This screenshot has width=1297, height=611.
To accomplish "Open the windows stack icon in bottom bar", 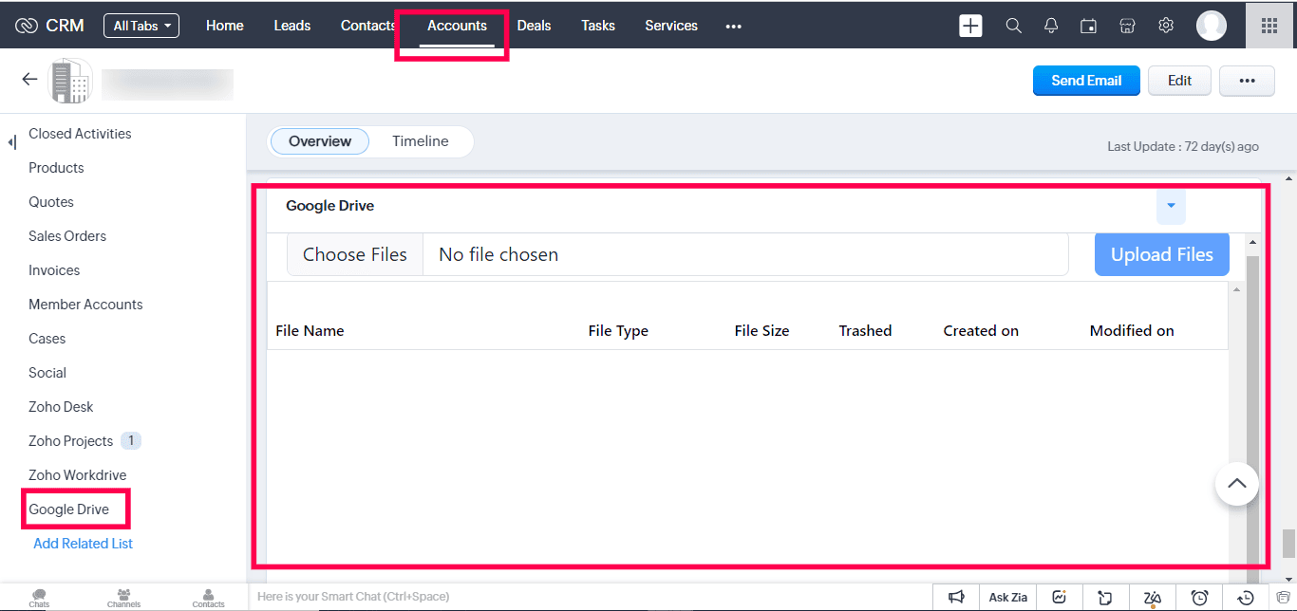I will point(1283,597).
